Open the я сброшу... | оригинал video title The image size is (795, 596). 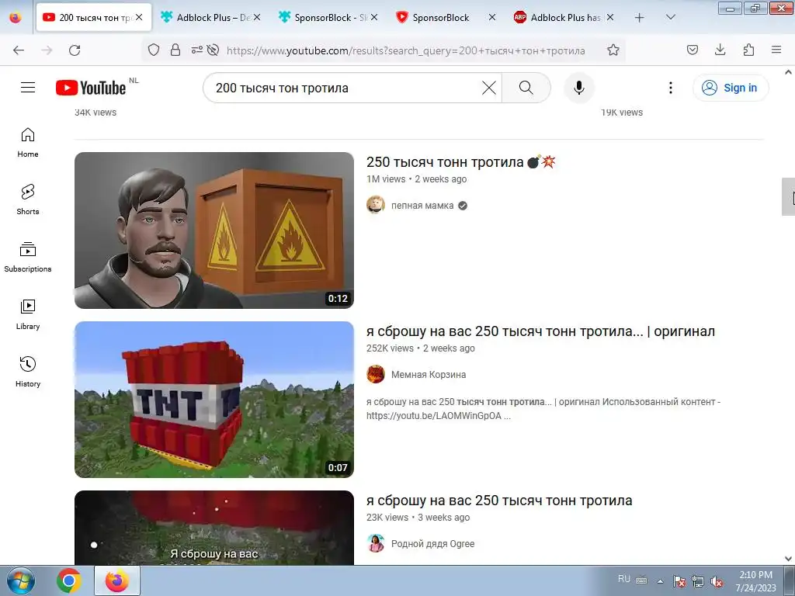(540, 331)
